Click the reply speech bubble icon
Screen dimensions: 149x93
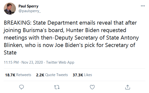pos(21,87)
